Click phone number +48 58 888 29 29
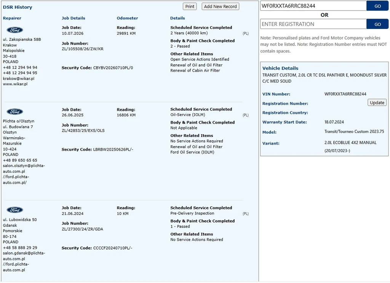390x283 pixels. [x=20, y=248]
